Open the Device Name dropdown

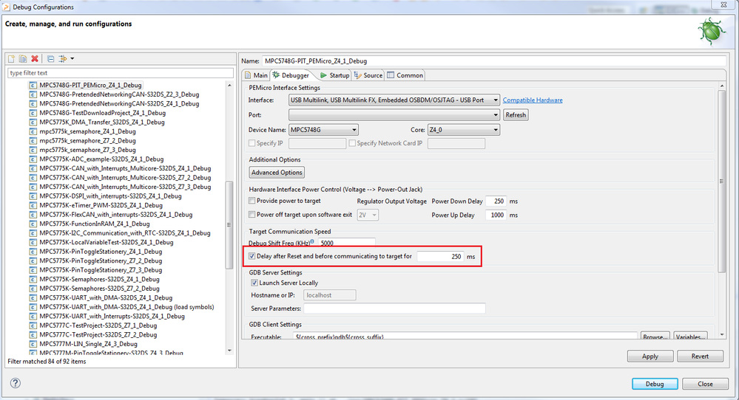[x=323, y=130]
